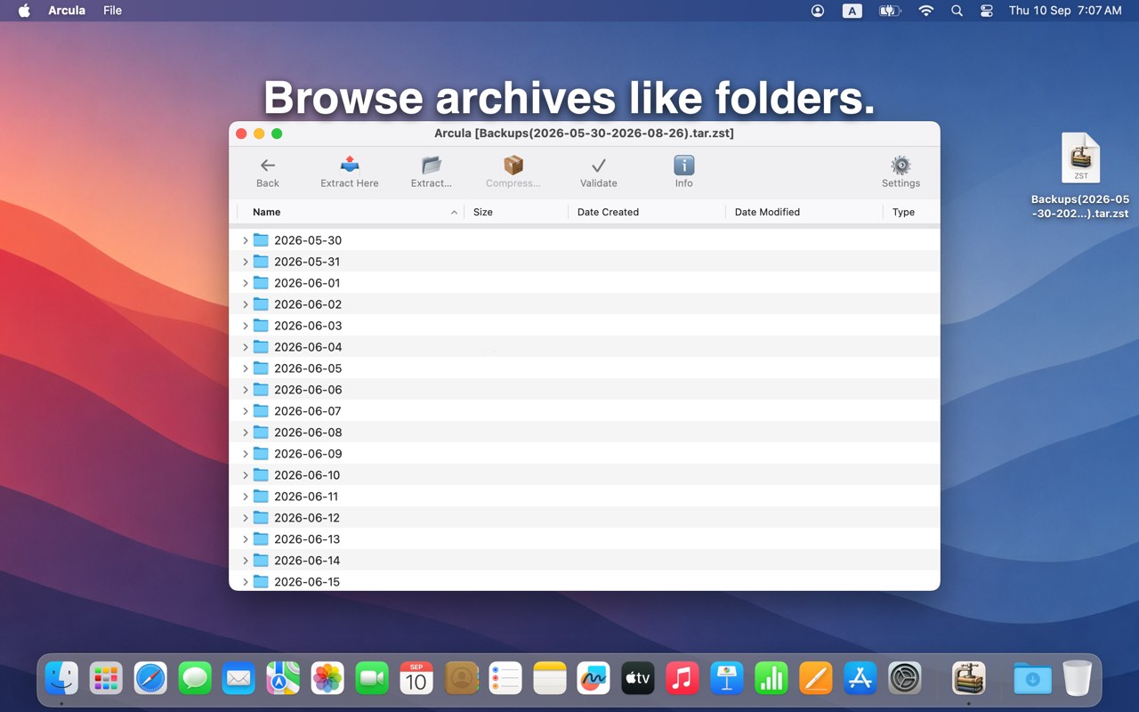This screenshot has width=1139, height=712.
Task: Click the Wi-Fi status icon
Action: [926, 11]
